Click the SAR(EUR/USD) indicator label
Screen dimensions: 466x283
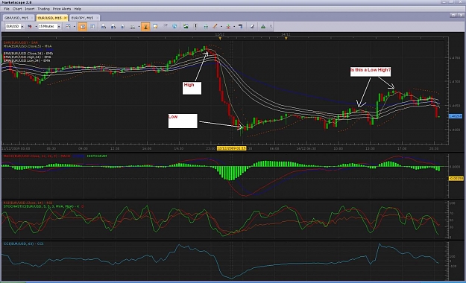click(21, 42)
